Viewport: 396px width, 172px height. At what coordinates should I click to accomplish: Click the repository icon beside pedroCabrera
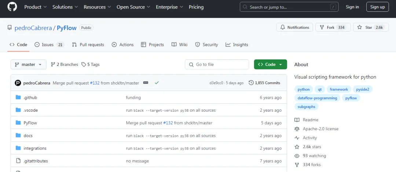tap(10, 28)
